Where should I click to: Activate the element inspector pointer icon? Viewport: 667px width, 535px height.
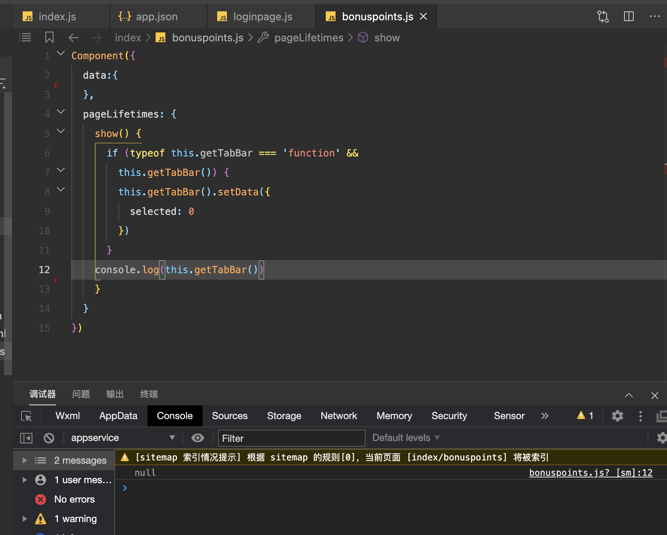click(x=26, y=416)
